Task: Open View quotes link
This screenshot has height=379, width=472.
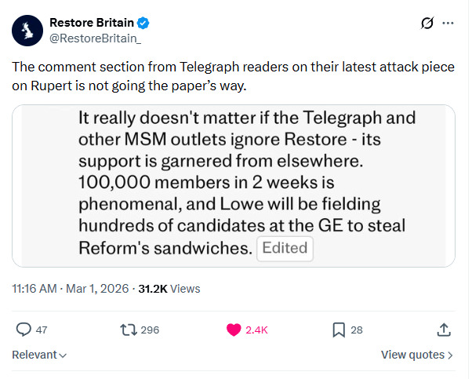Action: tap(417, 355)
